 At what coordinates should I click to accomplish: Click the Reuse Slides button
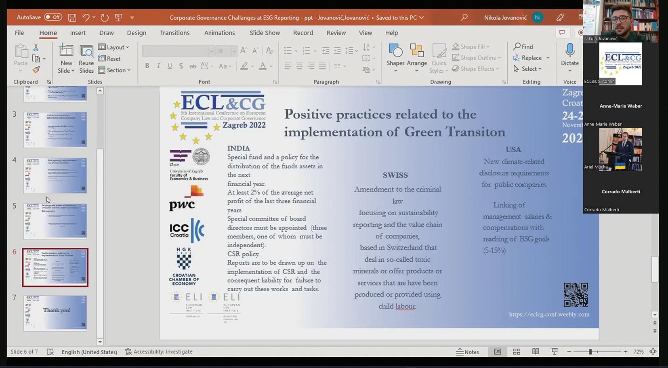point(86,59)
